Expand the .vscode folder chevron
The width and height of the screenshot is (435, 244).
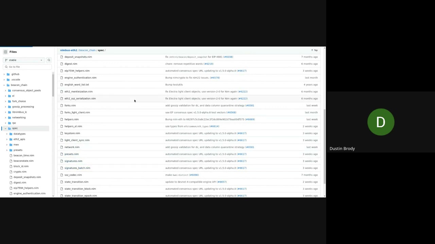point(4,80)
